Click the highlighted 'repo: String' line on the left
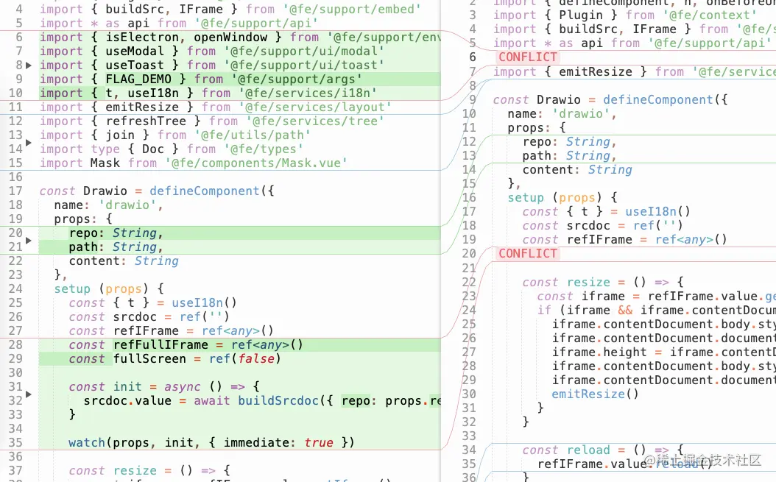 point(116,233)
